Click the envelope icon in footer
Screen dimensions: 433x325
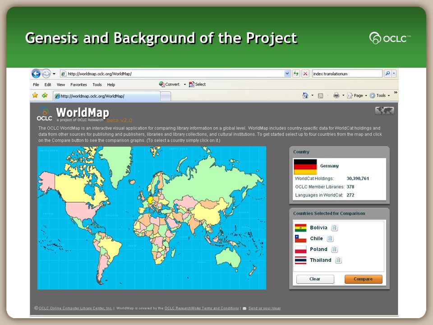click(244, 308)
